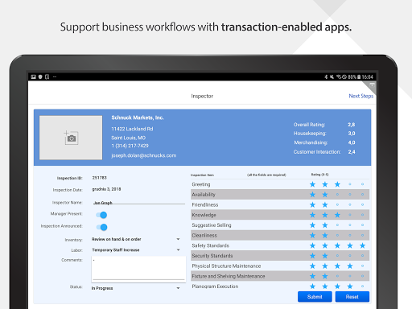412x309 pixels.
Task: Select fifth rating circle for Planogram Execution
Action: (362, 286)
